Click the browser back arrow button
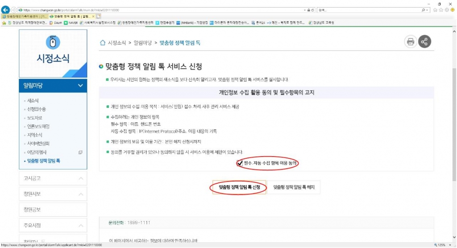This screenshot has height=248, width=457. coord(5,10)
